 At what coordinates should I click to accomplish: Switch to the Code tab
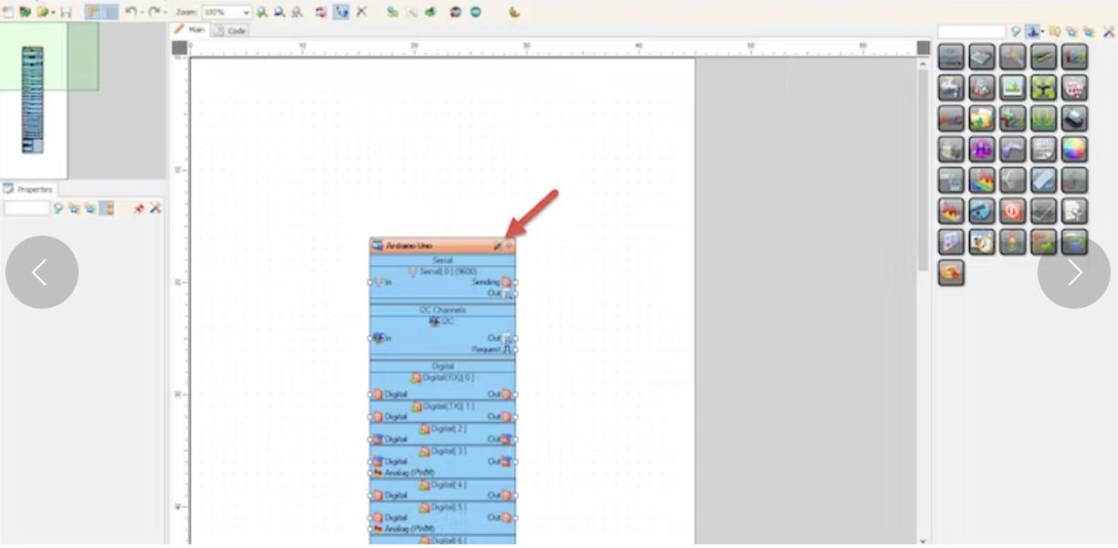pos(231,30)
